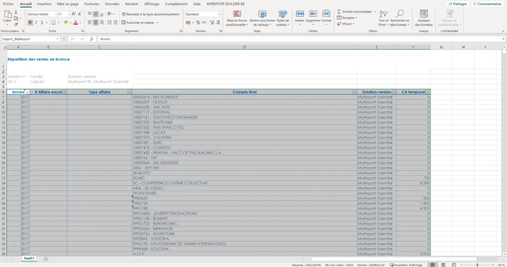Image resolution: width=507 pixels, height=267 pixels.
Task: Open Standard number format dropdown
Action: coord(219,14)
